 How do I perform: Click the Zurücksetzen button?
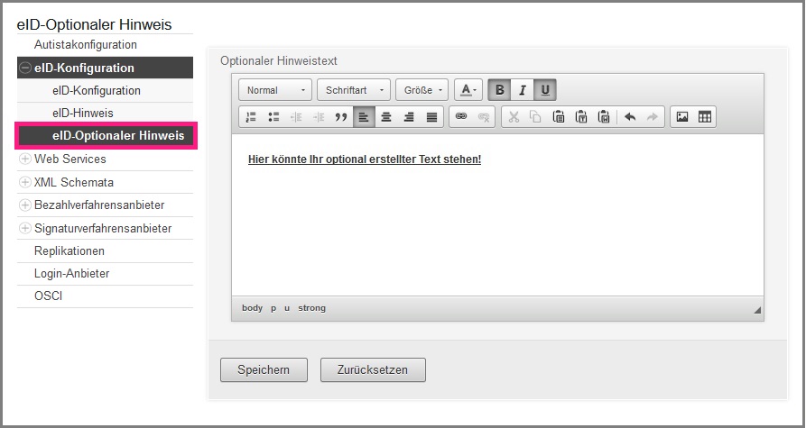[373, 369]
